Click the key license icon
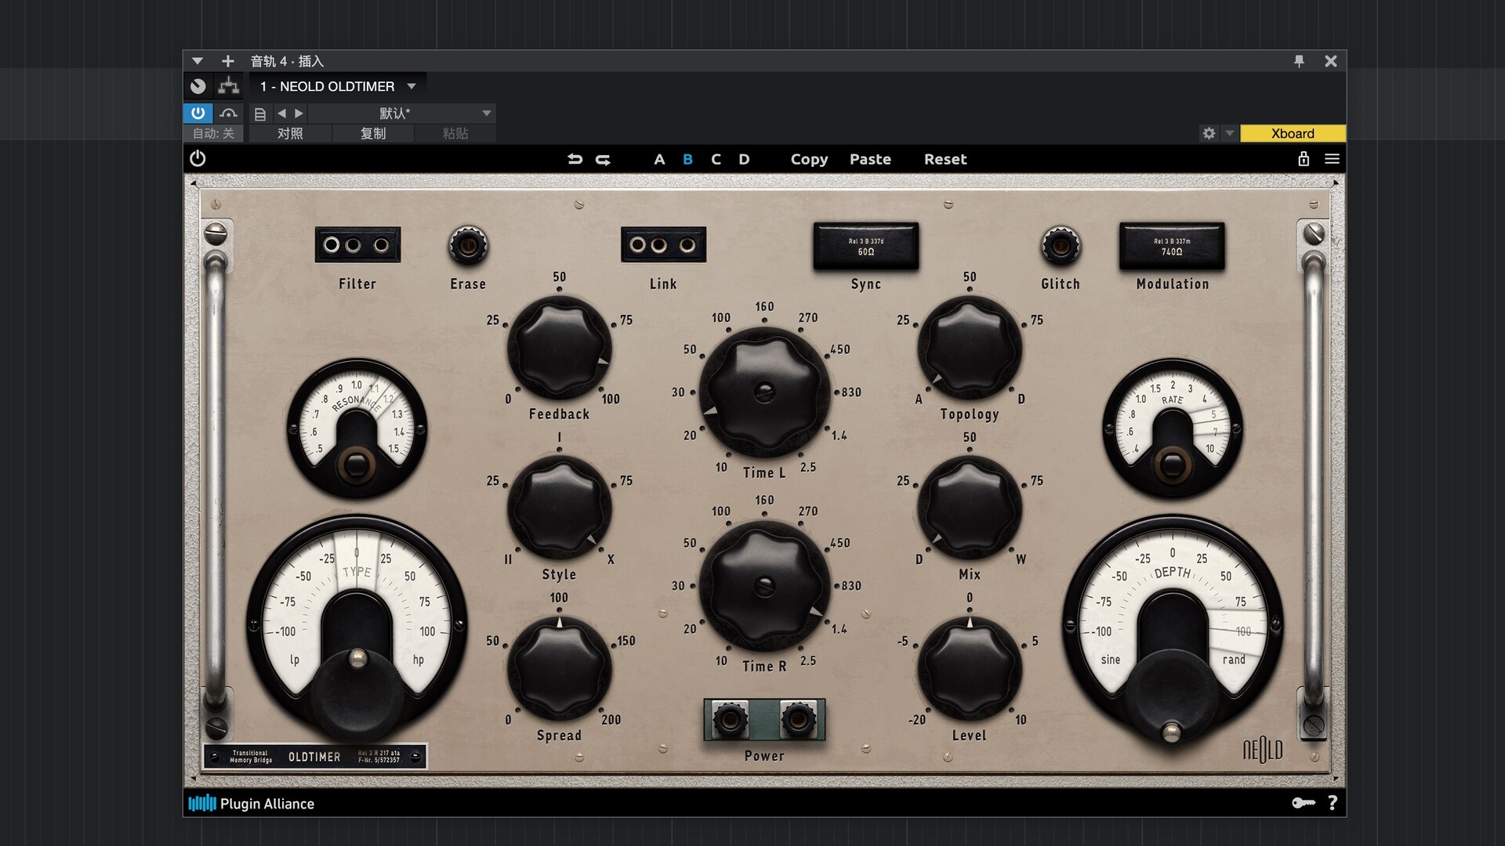Viewport: 1505px width, 846px height. 1303,803
